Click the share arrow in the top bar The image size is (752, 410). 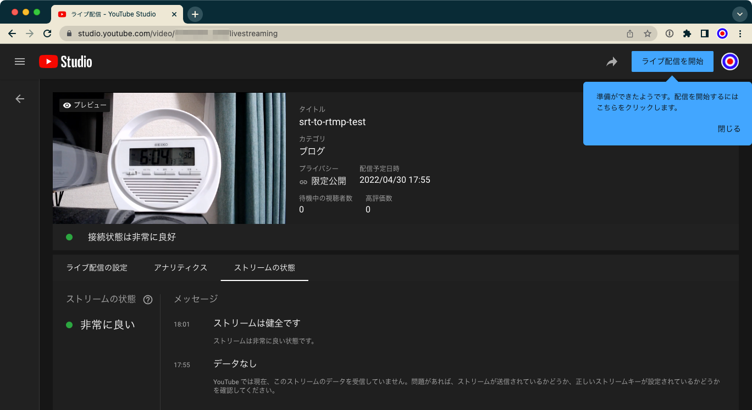click(612, 61)
